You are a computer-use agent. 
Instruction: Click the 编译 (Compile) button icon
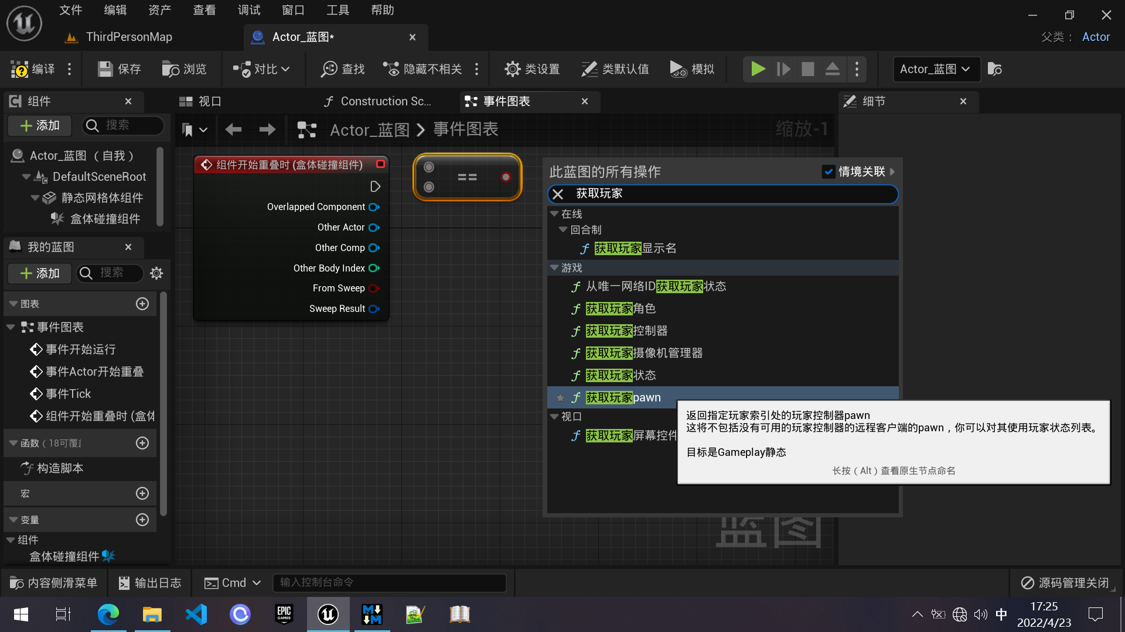pyautogui.click(x=19, y=68)
